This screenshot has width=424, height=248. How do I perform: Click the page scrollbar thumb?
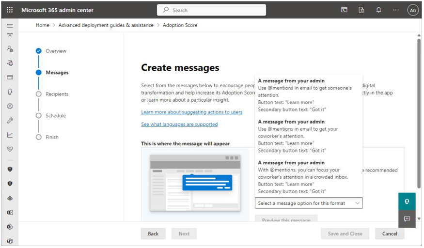pos(419,113)
